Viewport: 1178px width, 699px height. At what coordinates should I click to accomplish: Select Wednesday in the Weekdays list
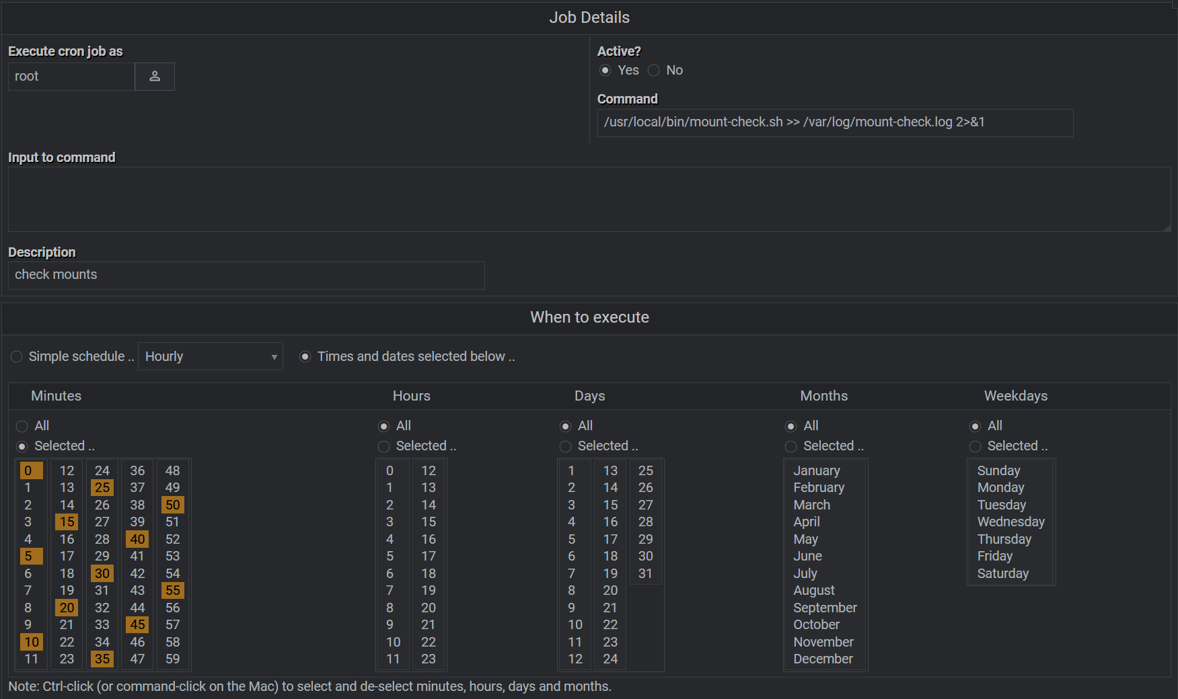coord(1010,522)
